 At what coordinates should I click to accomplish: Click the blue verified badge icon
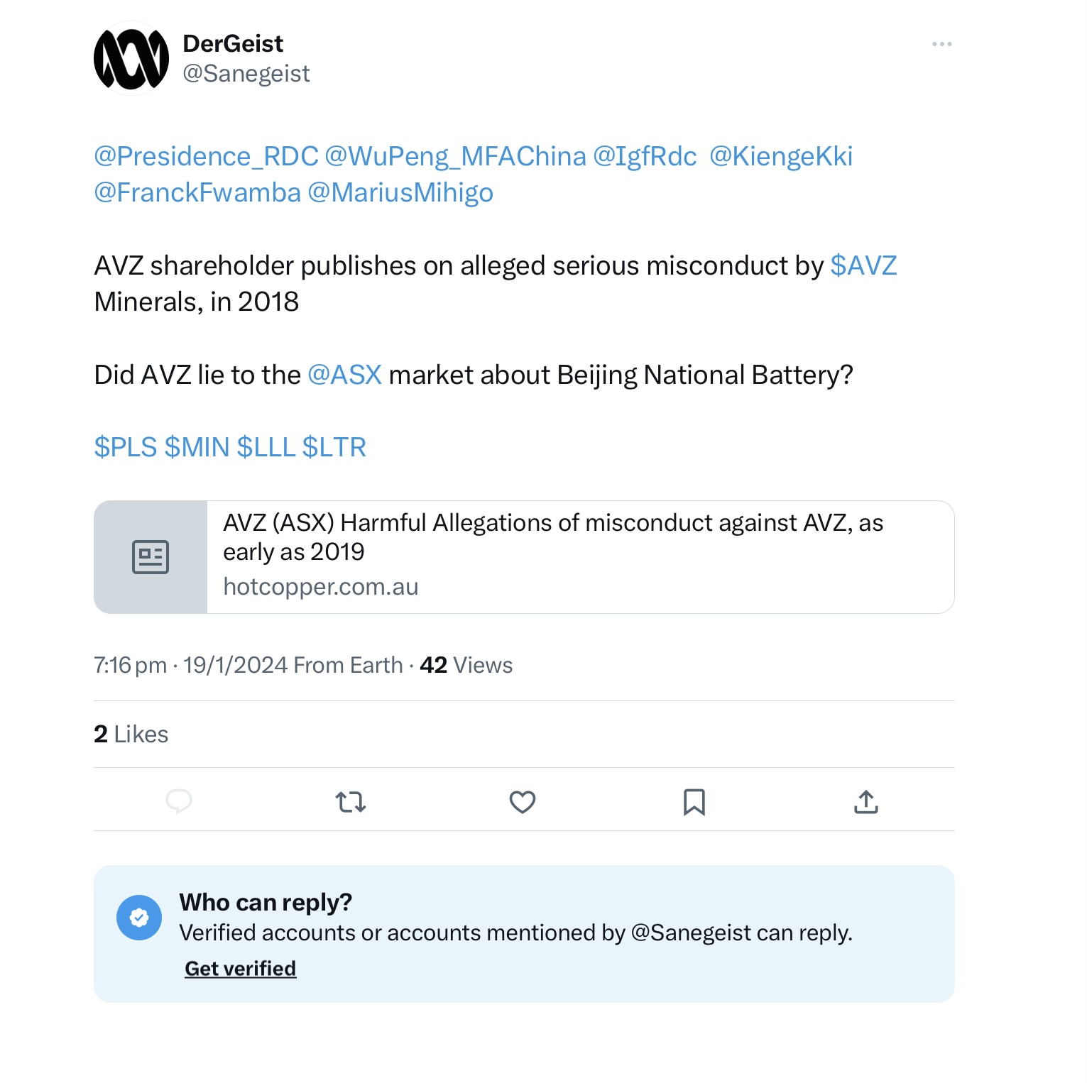point(139,918)
